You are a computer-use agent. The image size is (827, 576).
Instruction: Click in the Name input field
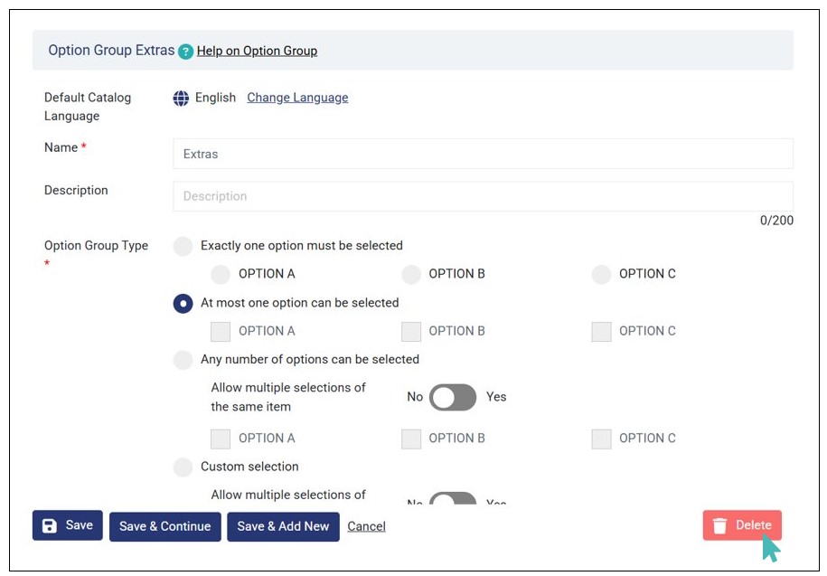483,154
